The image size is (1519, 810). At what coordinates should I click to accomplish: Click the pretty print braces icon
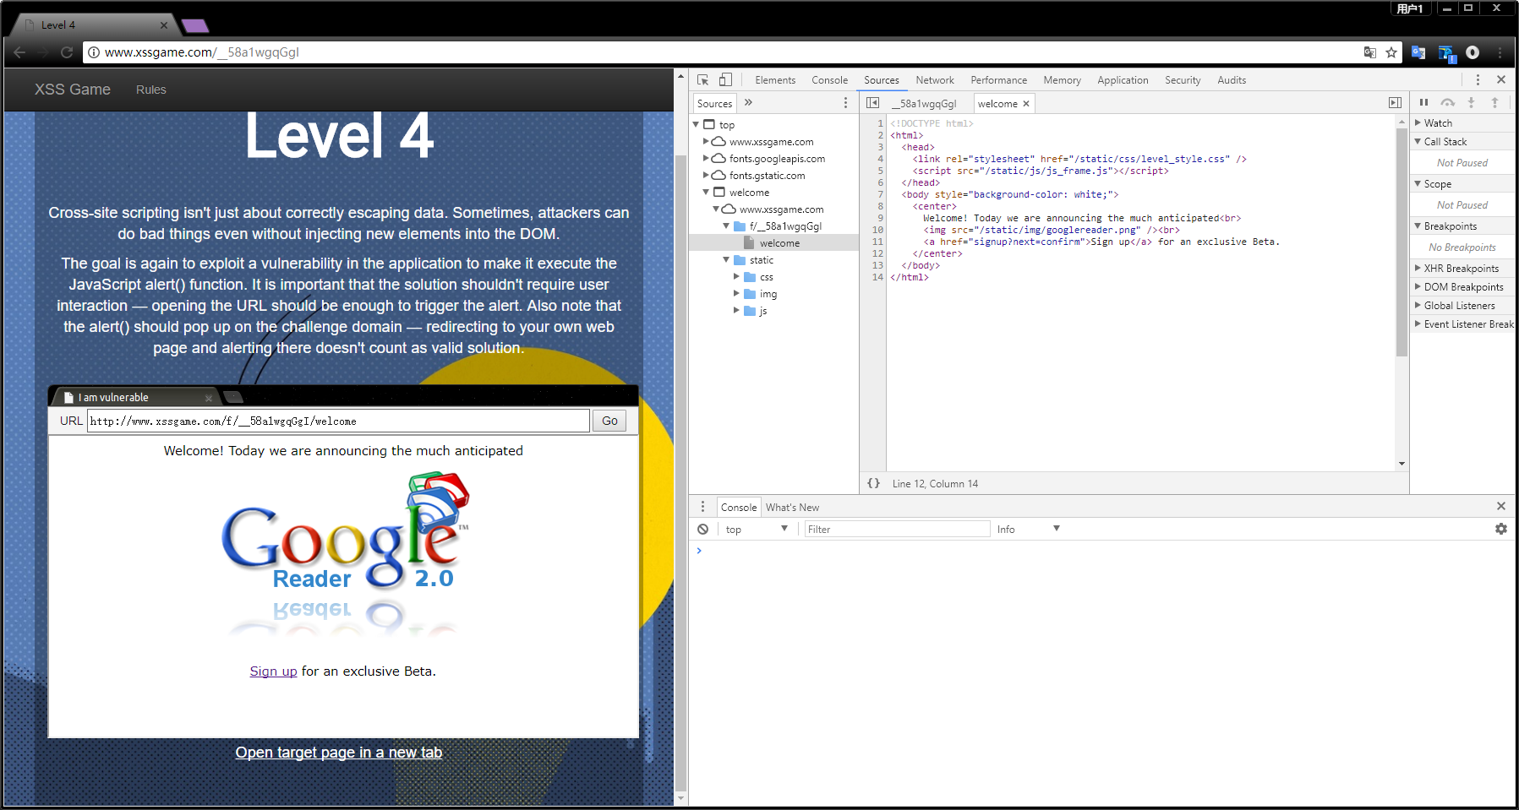tap(873, 483)
